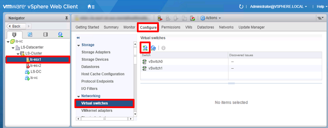Collapse the configure side menu with double arrows
Screen dimensions: 328x128
coord(78,38)
